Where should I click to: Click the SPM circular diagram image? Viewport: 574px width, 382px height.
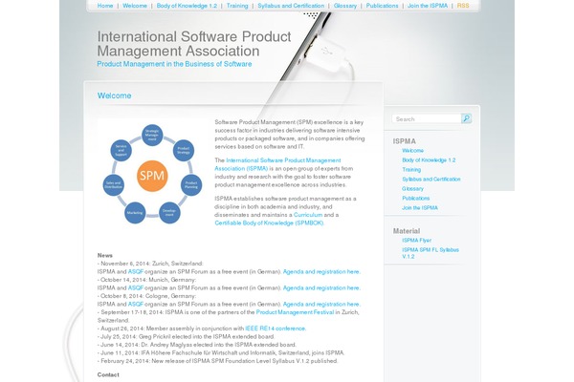click(152, 174)
